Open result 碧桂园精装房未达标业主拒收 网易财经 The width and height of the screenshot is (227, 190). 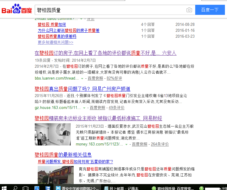(x=98, y=118)
